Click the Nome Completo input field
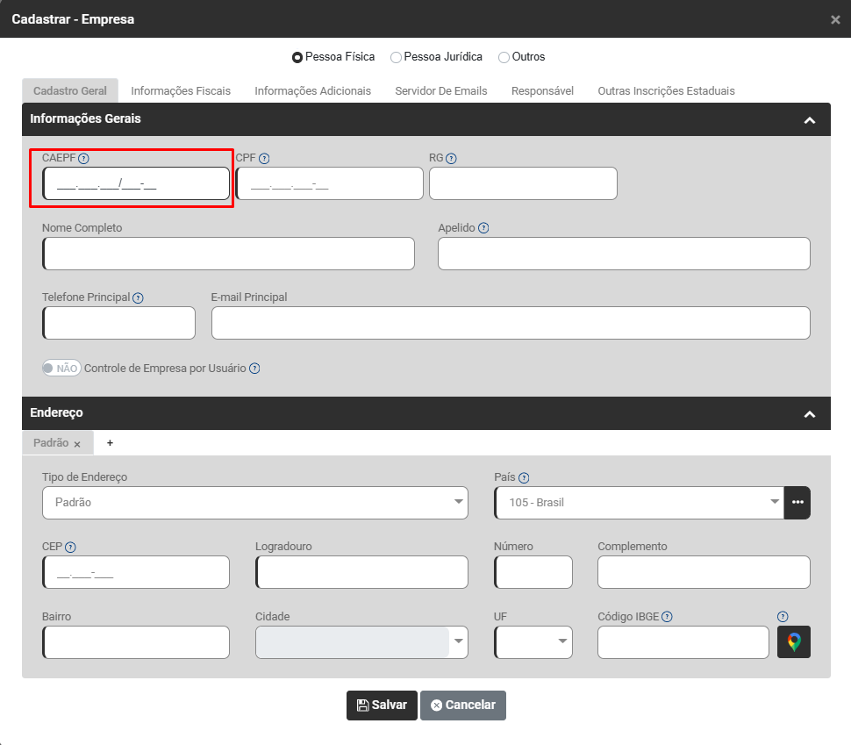This screenshot has height=745, width=851. pyautogui.click(x=228, y=254)
